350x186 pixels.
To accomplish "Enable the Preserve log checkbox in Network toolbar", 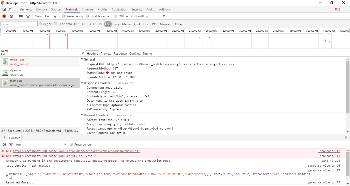I will [x=63, y=16].
